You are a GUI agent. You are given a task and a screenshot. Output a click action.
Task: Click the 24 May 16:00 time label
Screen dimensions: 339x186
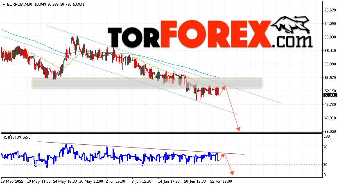pos(65,182)
